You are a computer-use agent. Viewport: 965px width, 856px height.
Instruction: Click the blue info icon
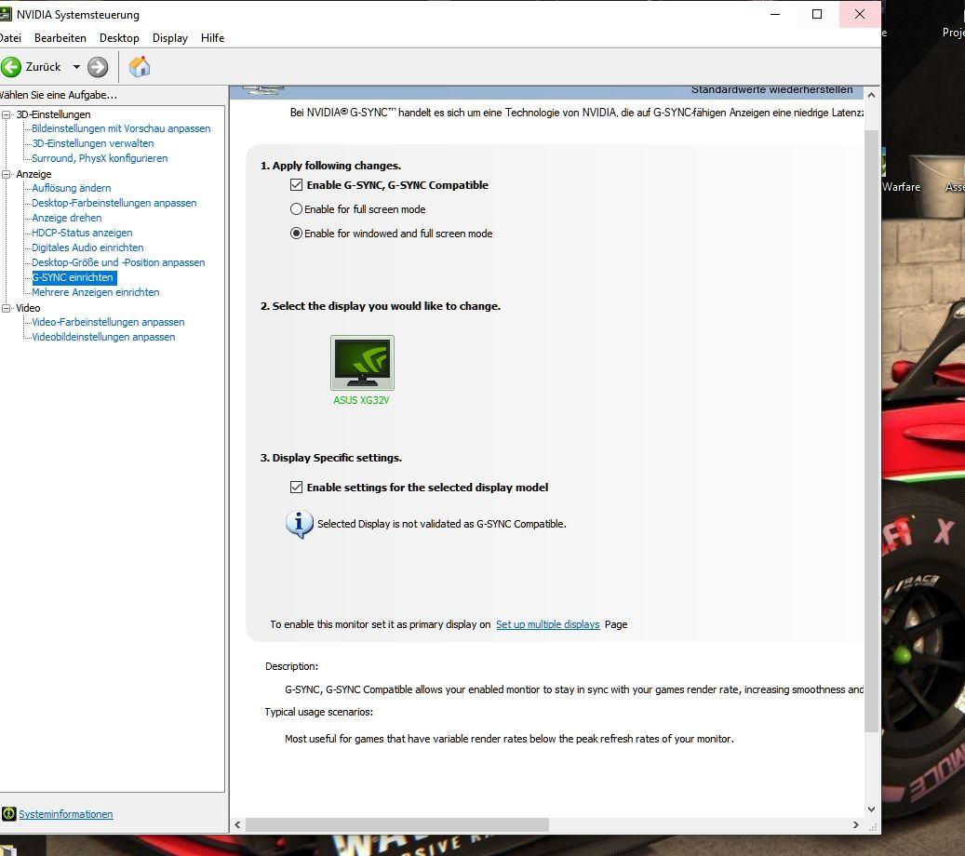coord(299,525)
